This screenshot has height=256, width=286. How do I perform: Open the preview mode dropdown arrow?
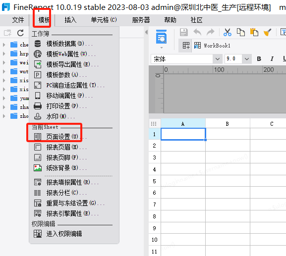coord(162,48)
